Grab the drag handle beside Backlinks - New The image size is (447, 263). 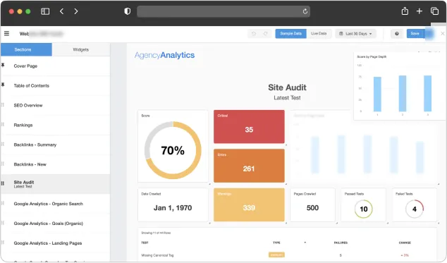[3, 164]
